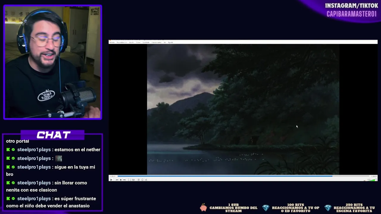Click the CAPIBARAMASTER01 handle text
The image size is (381, 214).
(352, 14)
